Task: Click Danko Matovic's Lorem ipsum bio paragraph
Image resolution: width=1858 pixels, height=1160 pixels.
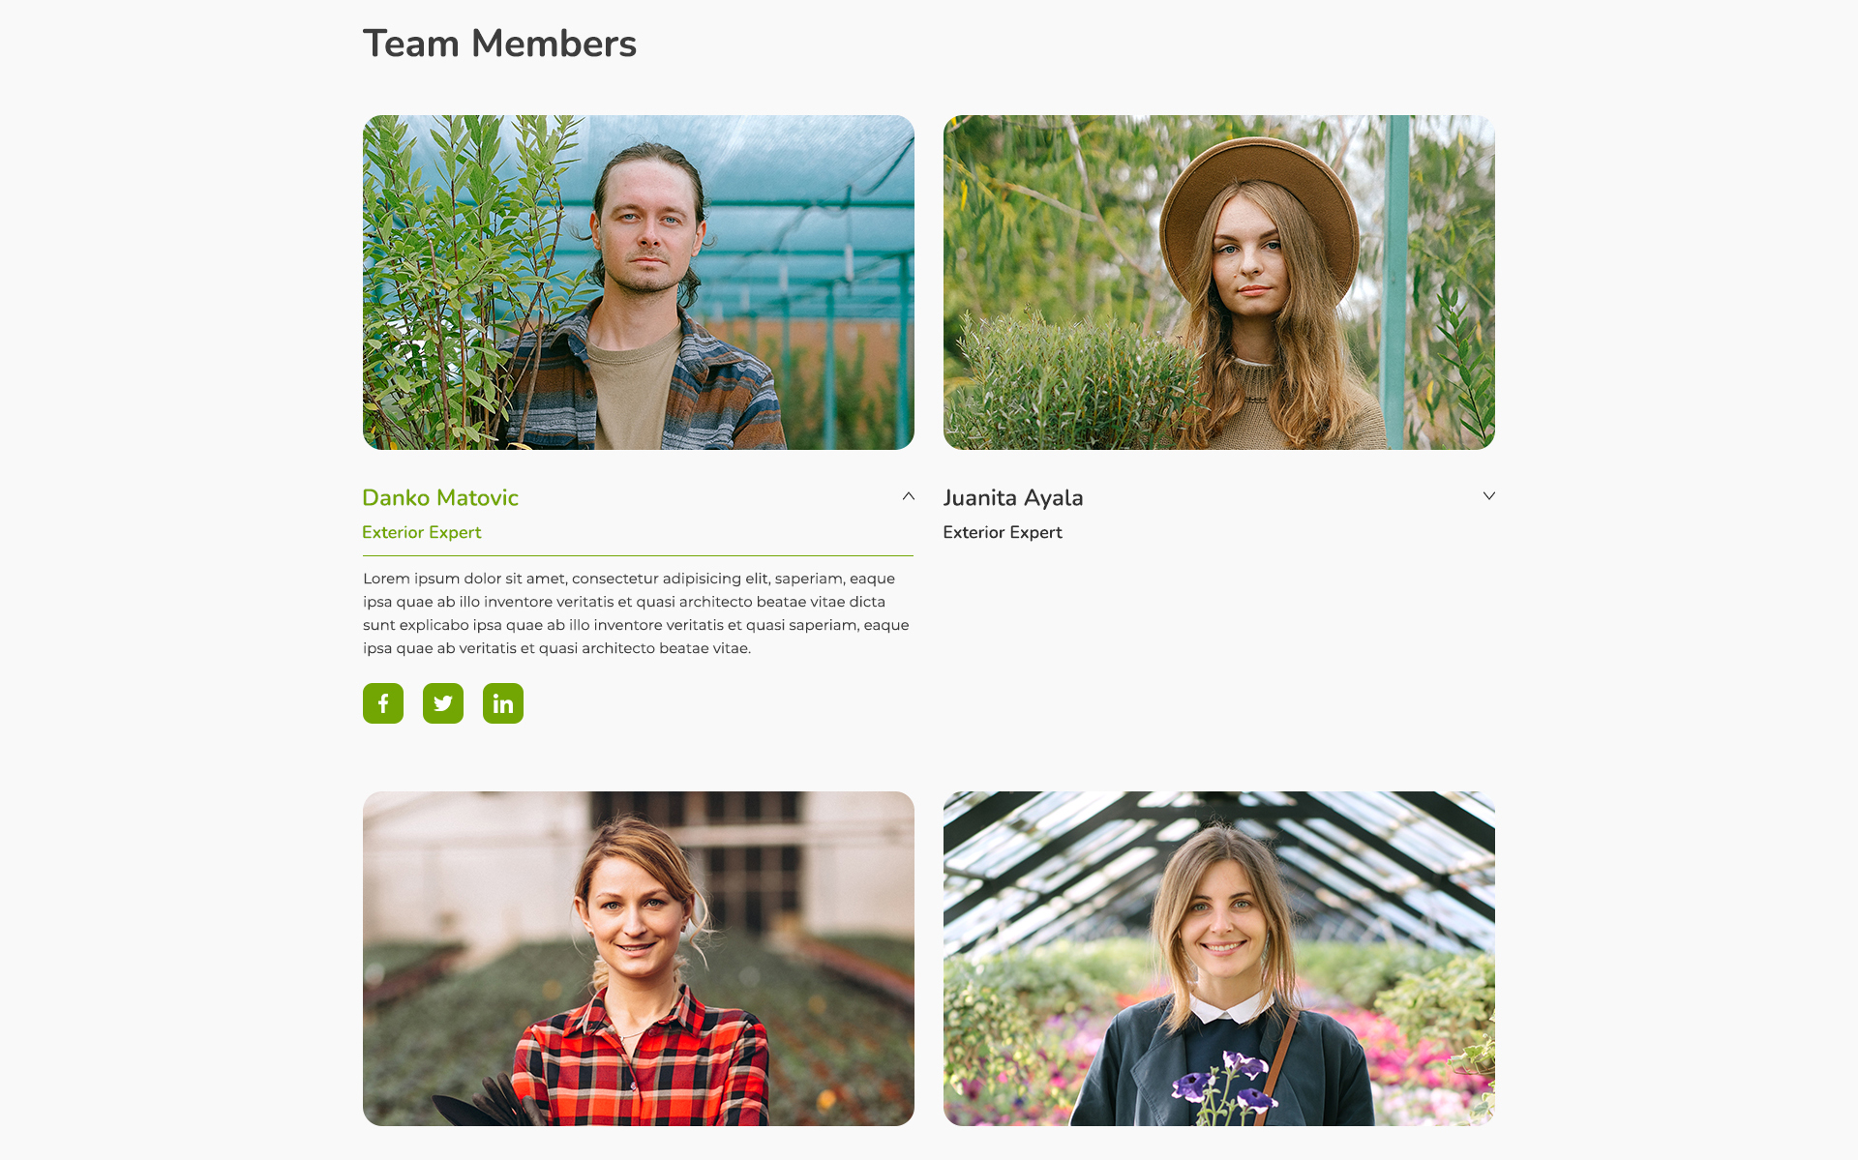Action: coord(637,613)
